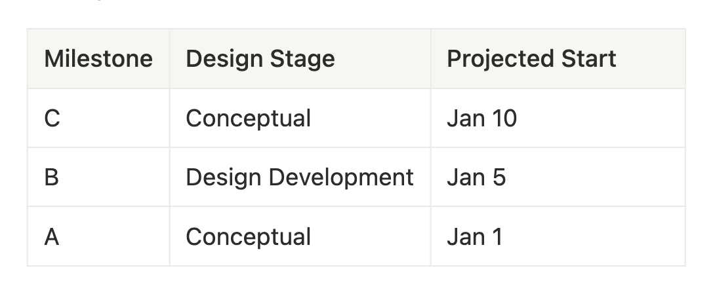Image resolution: width=715 pixels, height=296 pixels.
Task: Select the Design Development cell
Action: [300, 177]
